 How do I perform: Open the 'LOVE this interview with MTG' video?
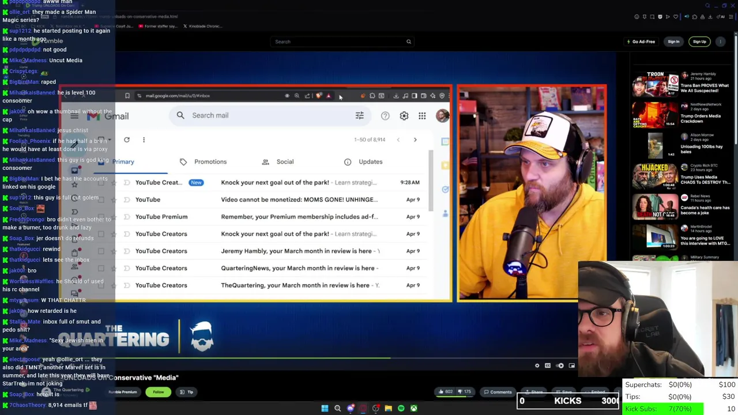[681, 237]
